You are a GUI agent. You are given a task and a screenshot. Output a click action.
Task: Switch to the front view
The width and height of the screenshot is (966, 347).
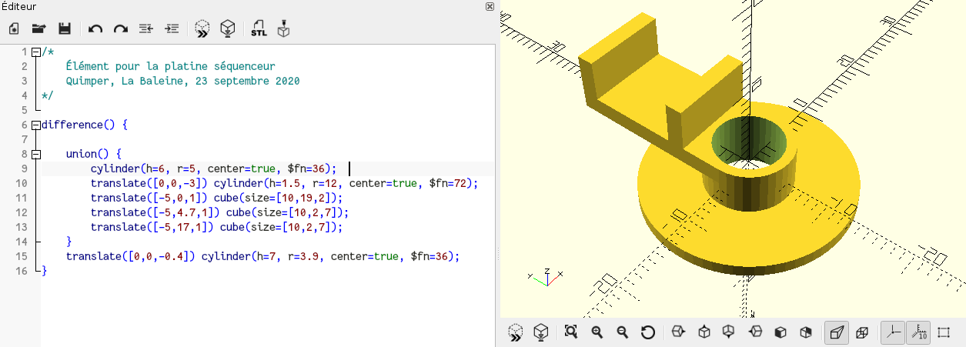(780, 332)
